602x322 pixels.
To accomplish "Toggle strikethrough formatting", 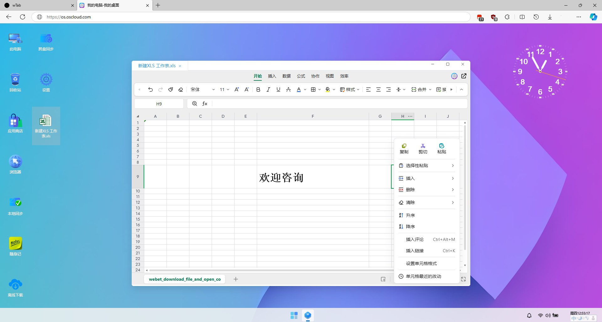I will click(x=288, y=89).
